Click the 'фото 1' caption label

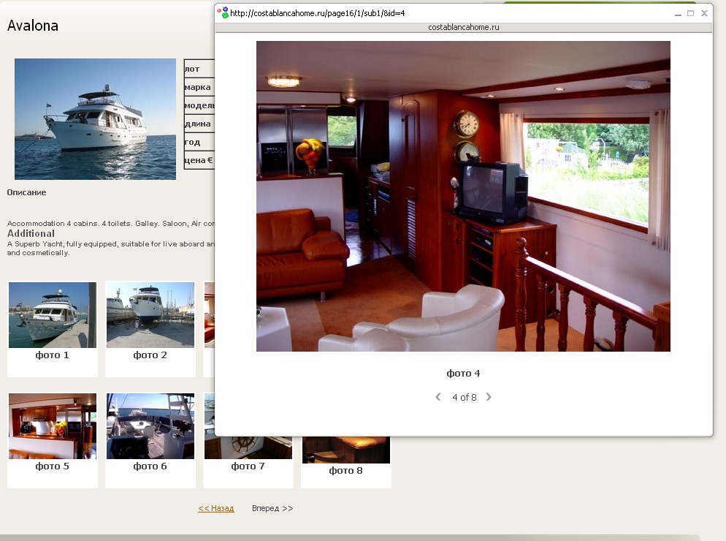(x=53, y=355)
